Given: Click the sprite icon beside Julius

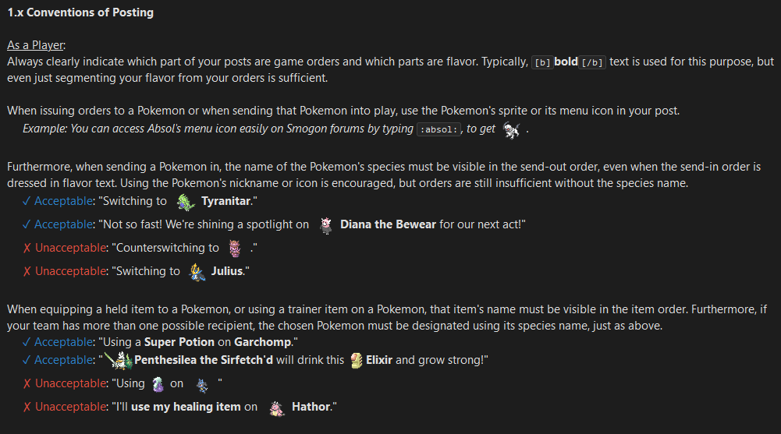Looking at the screenshot, I should click(197, 272).
